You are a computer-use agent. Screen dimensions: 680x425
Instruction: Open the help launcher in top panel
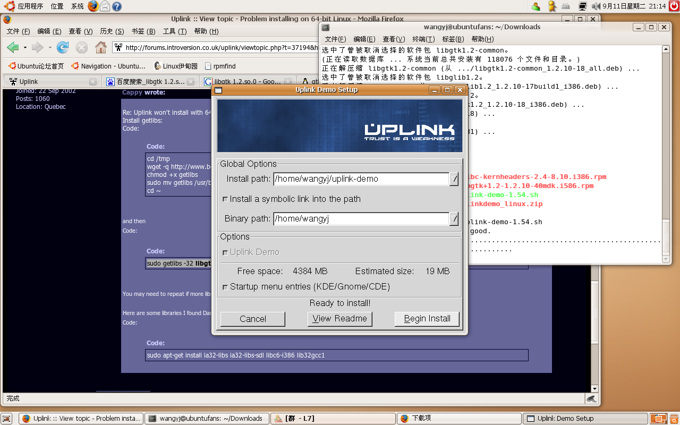(x=116, y=6)
